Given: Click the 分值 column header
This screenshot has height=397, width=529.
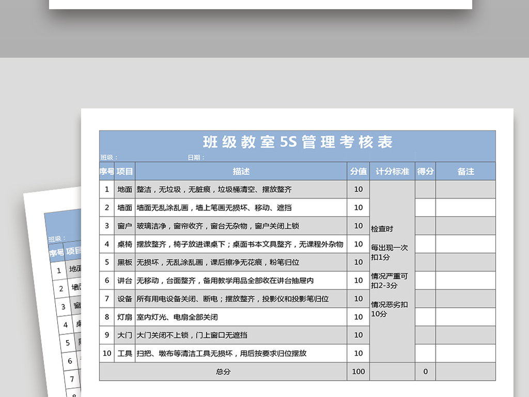Looking at the screenshot, I should tap(358, 171).
